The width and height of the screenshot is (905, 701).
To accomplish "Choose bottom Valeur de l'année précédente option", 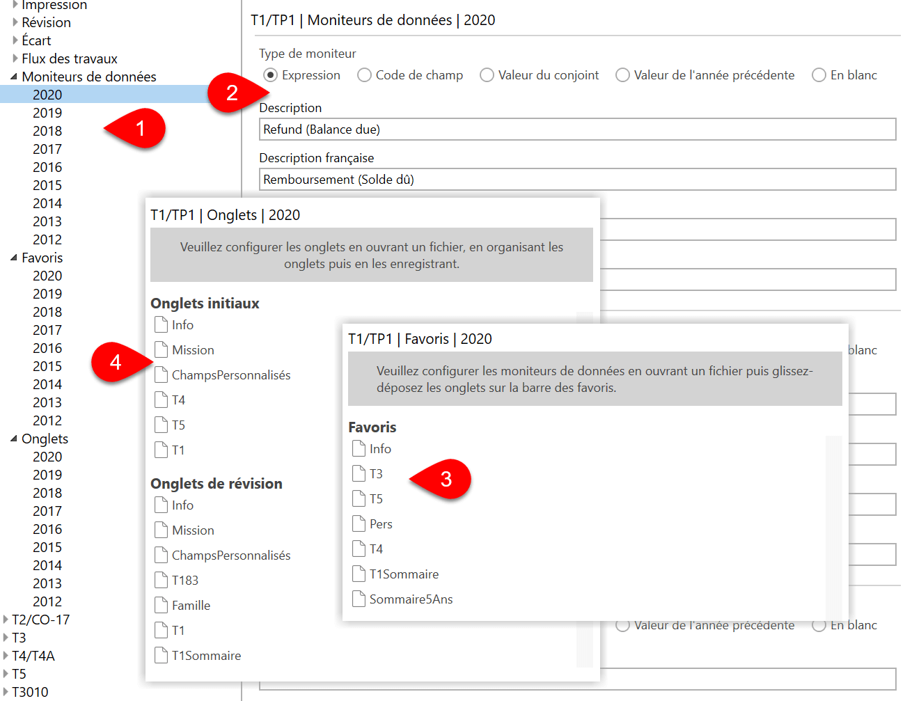I will point(622,626).
